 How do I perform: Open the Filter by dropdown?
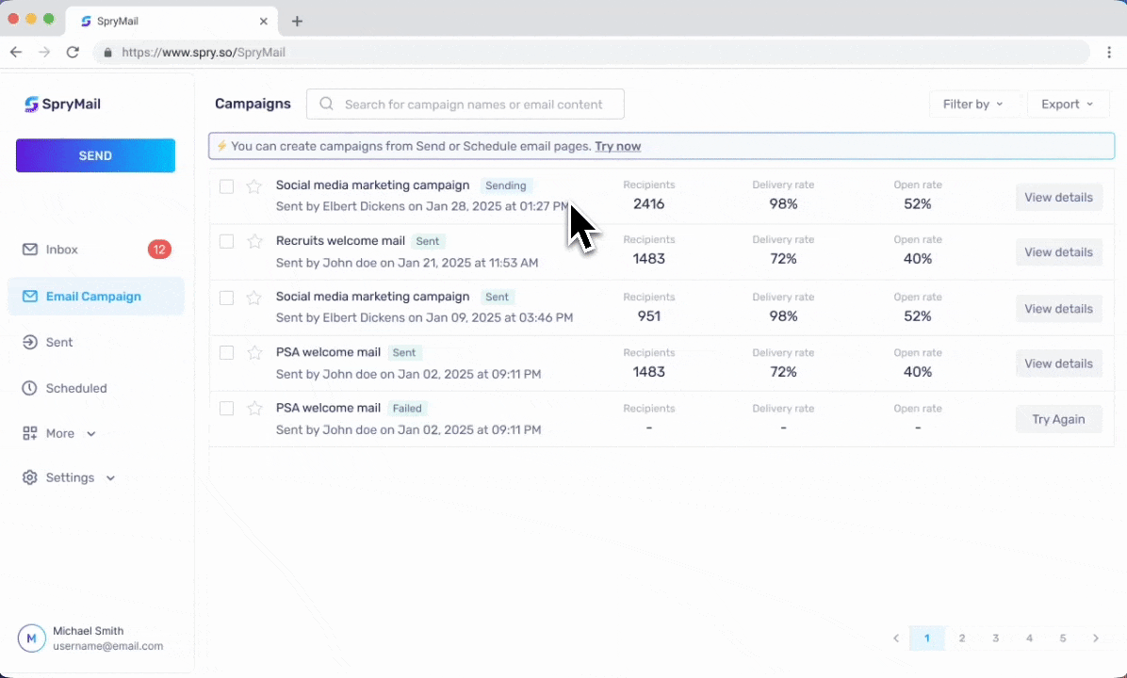[975, 105]
